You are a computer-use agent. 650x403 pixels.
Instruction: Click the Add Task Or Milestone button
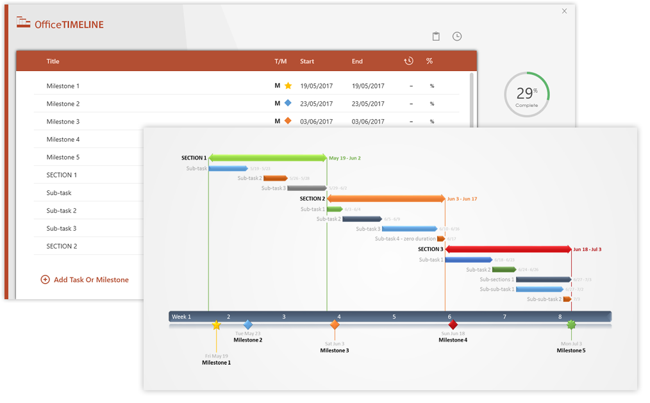(x=85, y=279)
